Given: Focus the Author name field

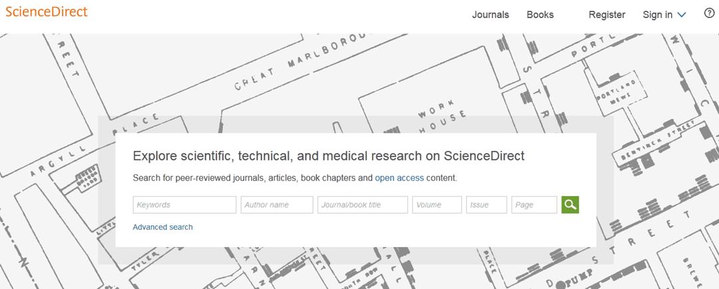Looking at the screenshot, I should point(277,205).
